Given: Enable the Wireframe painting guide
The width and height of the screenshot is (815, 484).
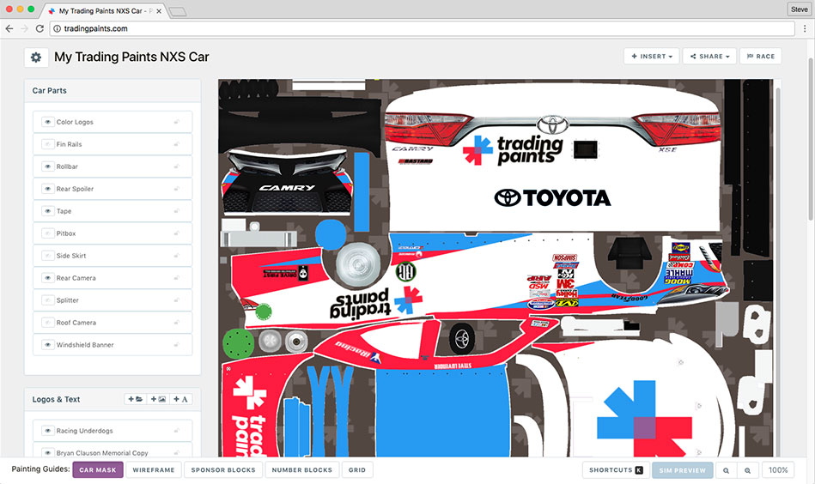Looking at the screenshot, I should pos(154,470).
